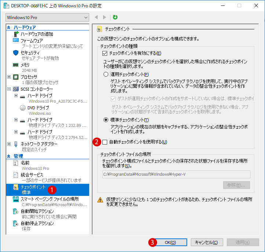Open the Windows10 Pro virtual machine dropdown
Screen dimensions: 265x252
(x=47, y=18)
